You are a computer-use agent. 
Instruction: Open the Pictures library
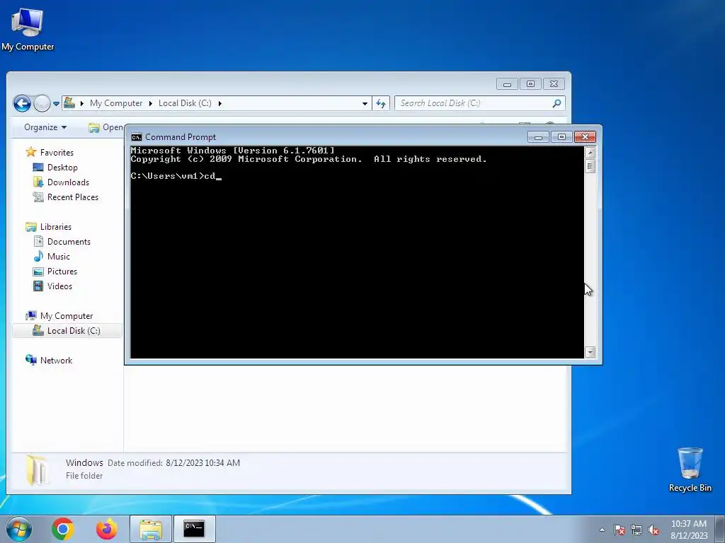tap(62, 271)
